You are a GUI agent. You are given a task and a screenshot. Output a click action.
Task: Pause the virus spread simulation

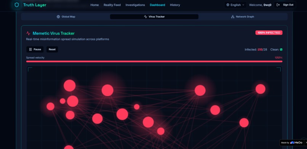click(35, 49)
